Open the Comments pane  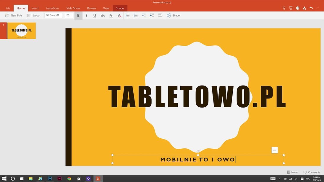[x=312, y=172]
